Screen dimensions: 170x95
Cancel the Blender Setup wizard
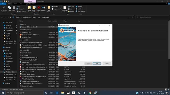coord(107,64)
